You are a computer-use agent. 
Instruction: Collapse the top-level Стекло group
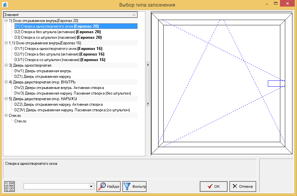6,115
